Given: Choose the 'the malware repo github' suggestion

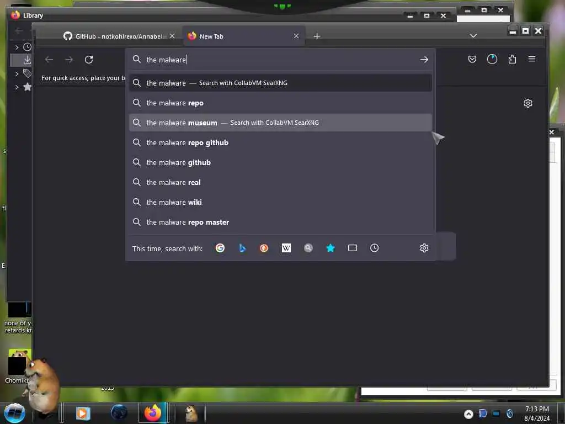Looking at the screenshot, I should pos(280,142).
